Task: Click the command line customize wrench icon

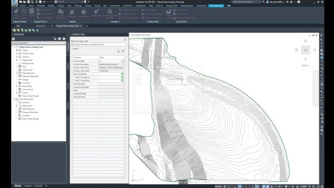Action: [185, 182]
